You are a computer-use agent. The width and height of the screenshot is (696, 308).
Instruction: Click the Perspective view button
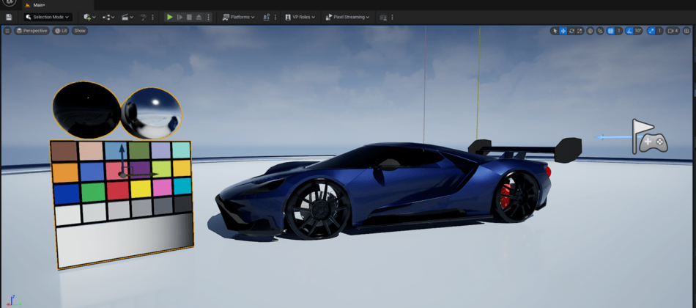32,31
